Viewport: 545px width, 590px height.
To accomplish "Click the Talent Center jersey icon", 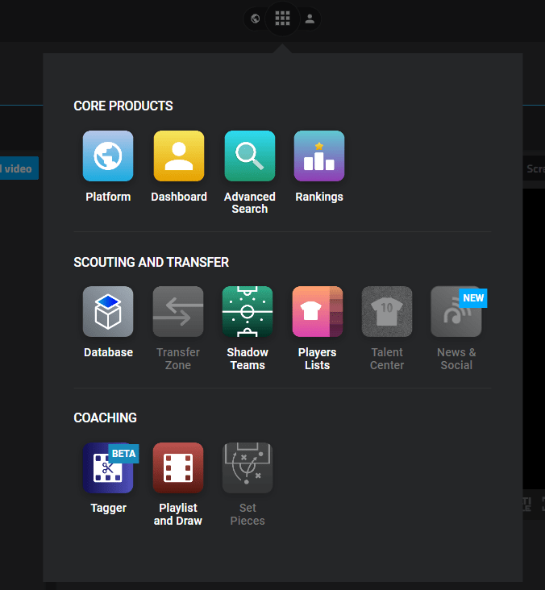I will (x=387, y=312).
